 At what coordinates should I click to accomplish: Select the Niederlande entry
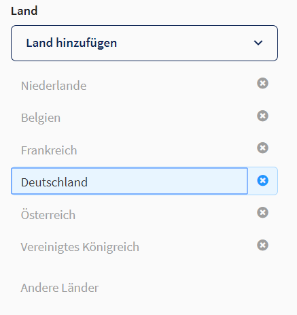54,86
